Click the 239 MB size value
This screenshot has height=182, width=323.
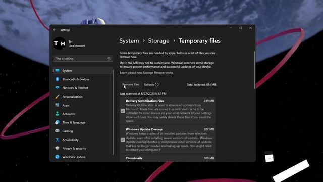209,101
